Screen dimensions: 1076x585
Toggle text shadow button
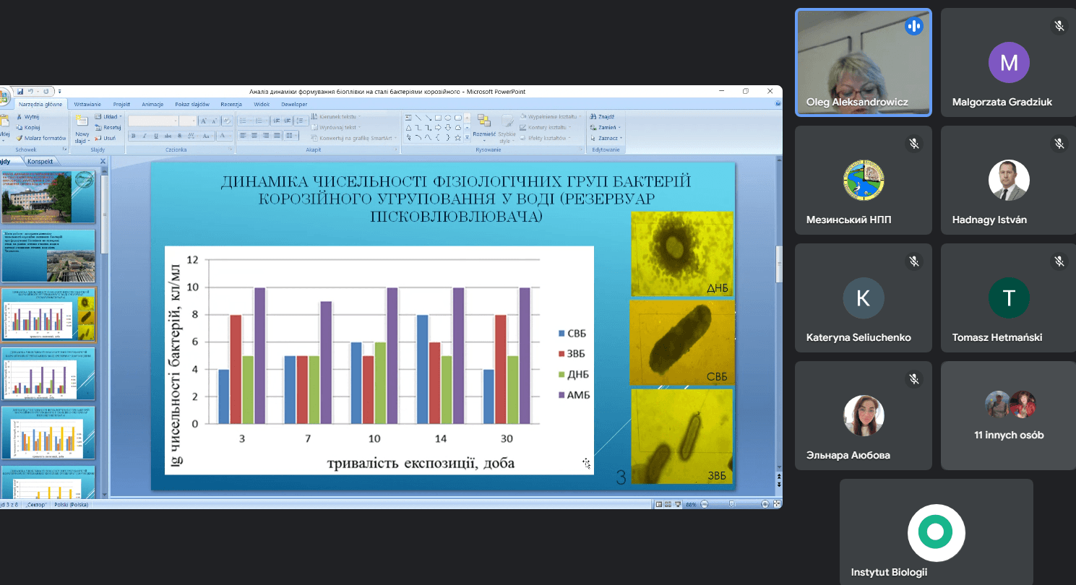tap(179, 136)
